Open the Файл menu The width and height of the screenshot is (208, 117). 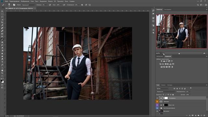tap(6, 1)
